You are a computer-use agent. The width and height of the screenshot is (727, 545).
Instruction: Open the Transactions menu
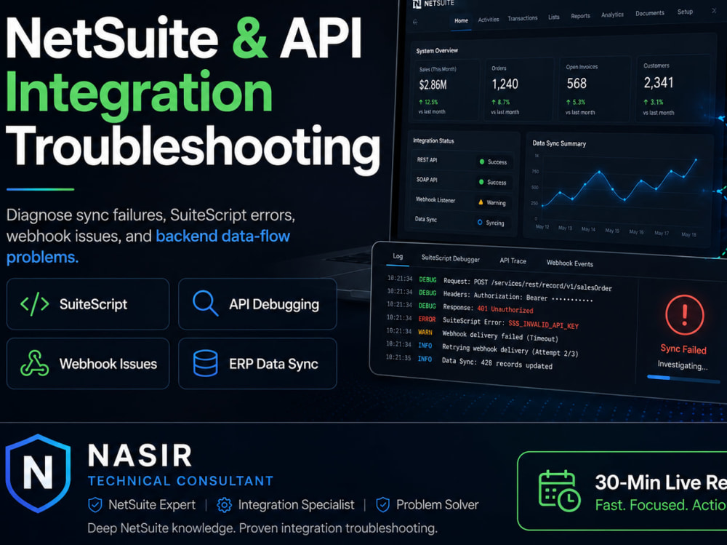pyautogui.click(x=523, y=18)
